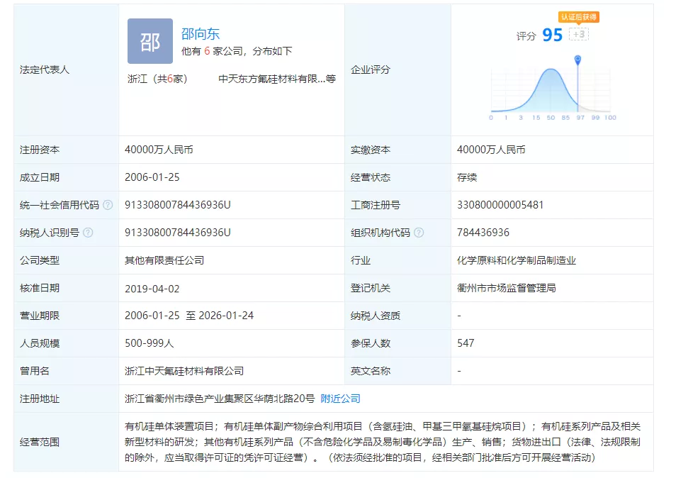
Task: Click the 工商注册号 value 330800000005481
Action: point(500,205)
